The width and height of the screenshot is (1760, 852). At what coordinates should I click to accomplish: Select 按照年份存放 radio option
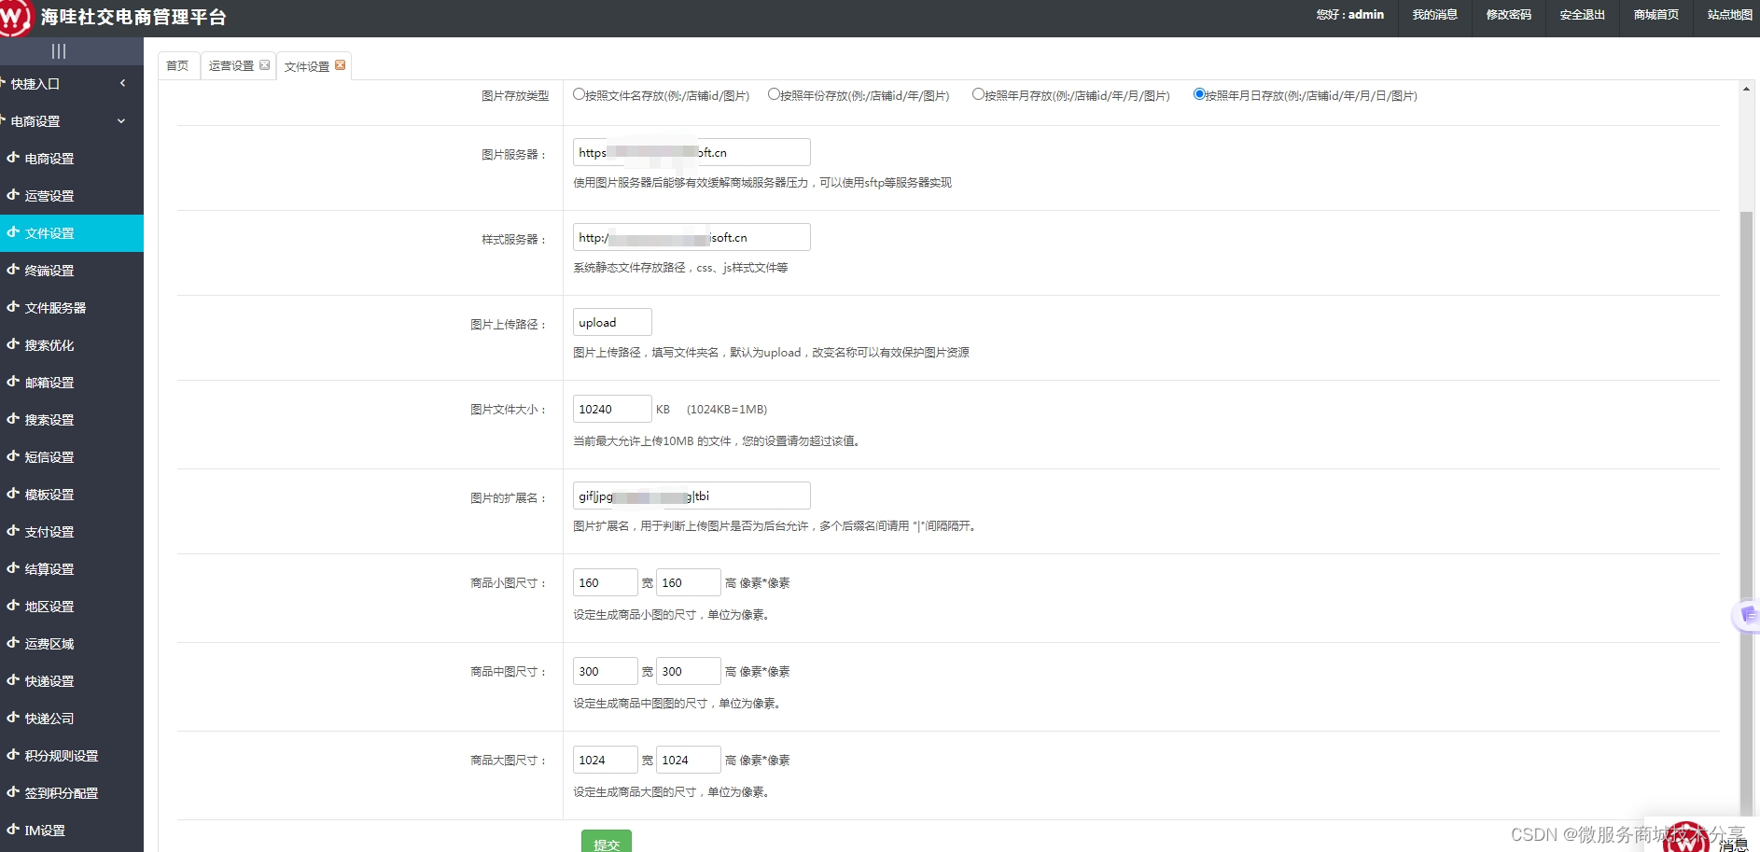pos(774,94)
